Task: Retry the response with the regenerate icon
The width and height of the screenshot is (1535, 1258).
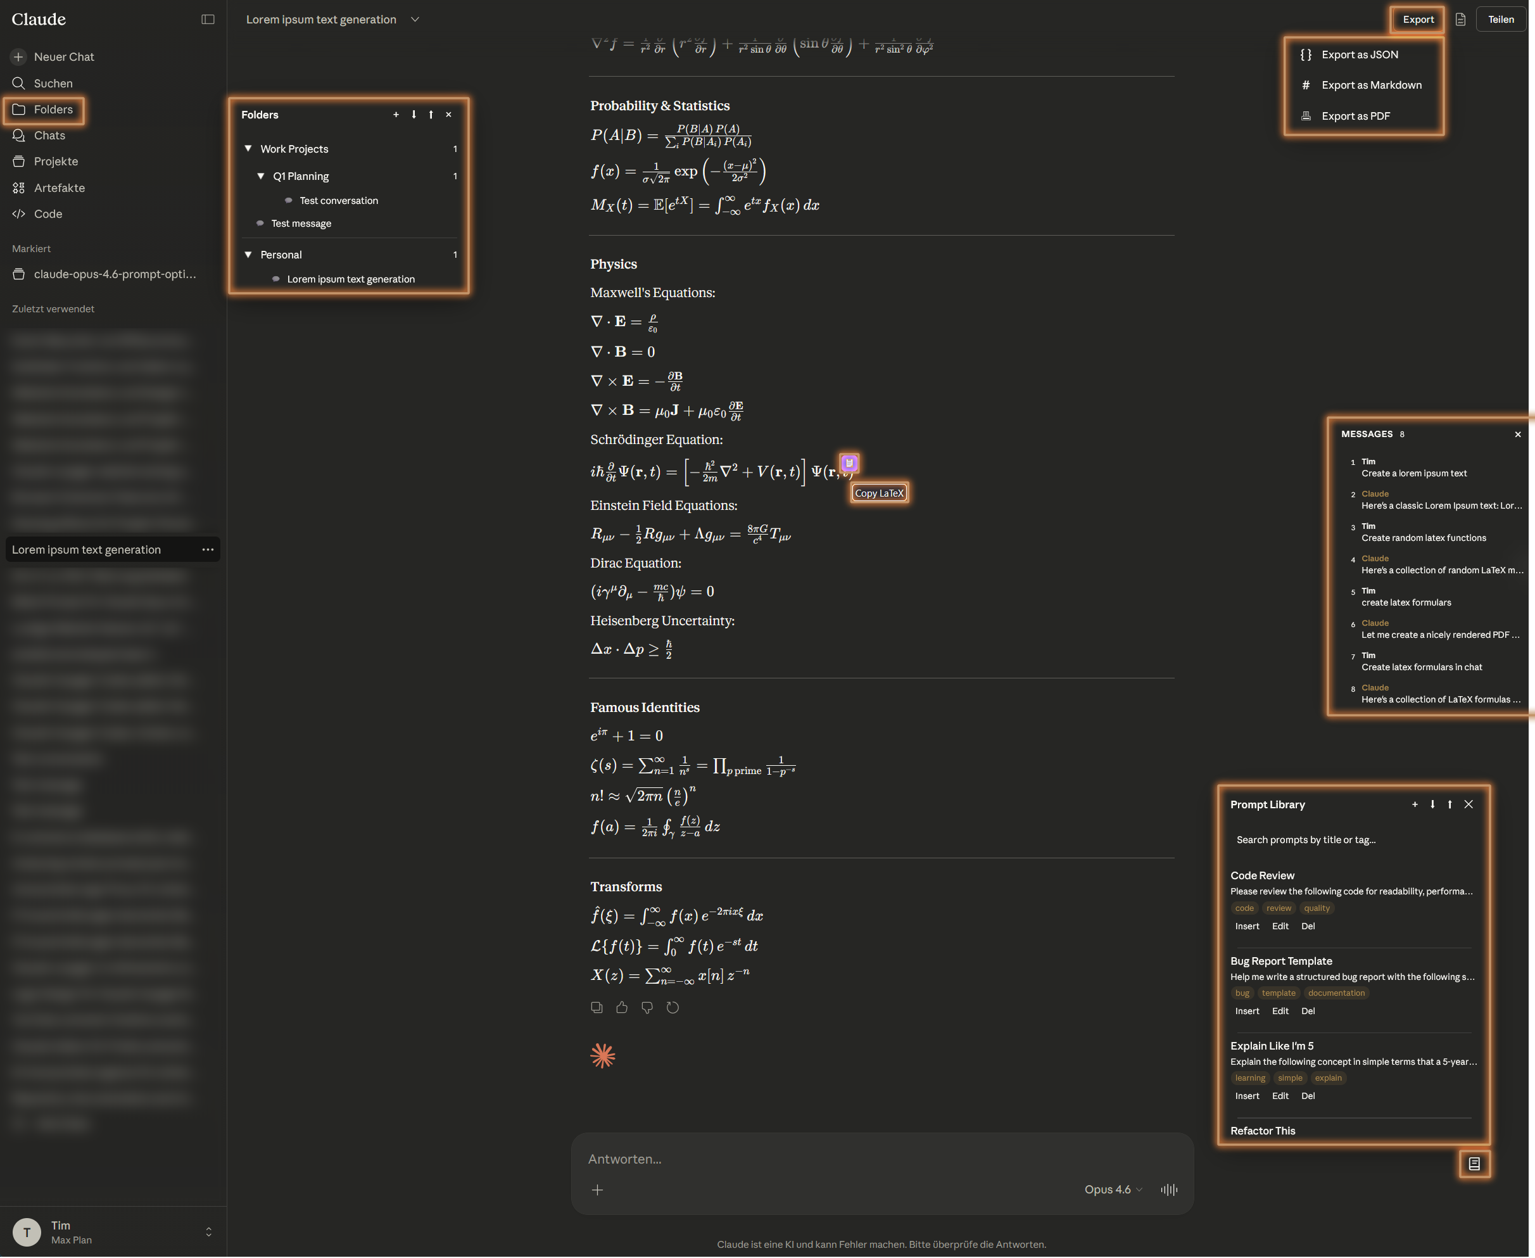Action: click(x=673, y=1007)
